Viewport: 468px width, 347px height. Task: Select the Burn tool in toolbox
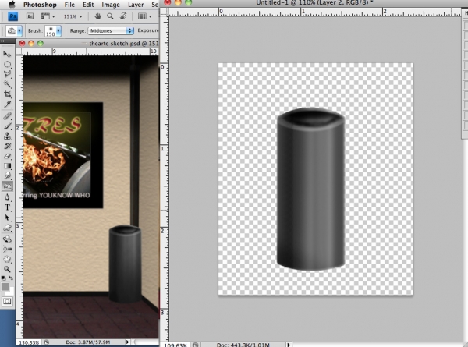(x=7, y=186)
